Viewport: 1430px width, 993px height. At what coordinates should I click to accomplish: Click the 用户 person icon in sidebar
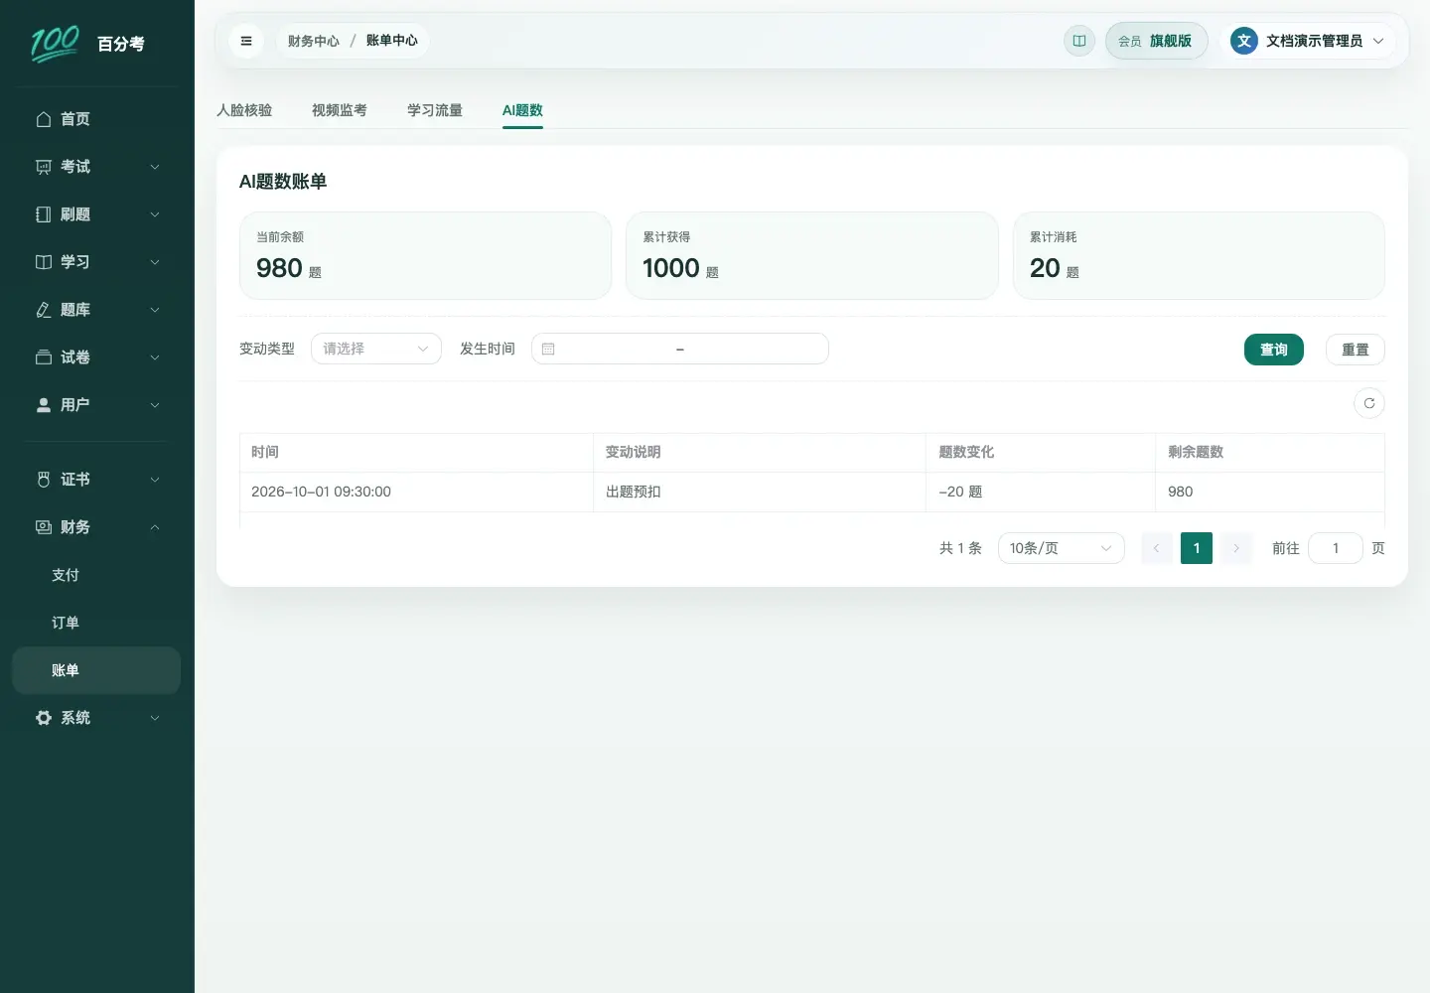(44, 405)
